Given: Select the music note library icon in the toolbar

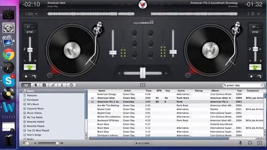Looking at the screenshot, I should click(26, 85).
